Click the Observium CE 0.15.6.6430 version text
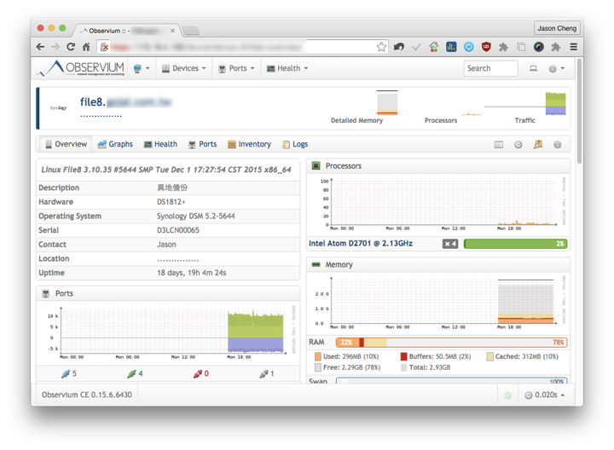Viewport: 614px width, 450px height. (87, 395)
